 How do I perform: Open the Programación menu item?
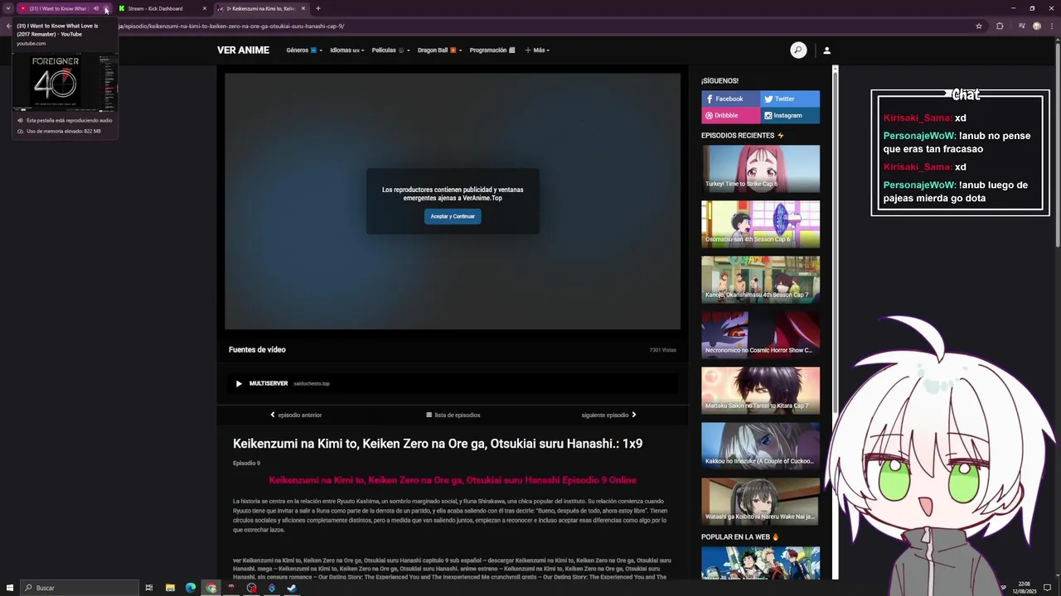pyautogui.click(x=492, y=50)
